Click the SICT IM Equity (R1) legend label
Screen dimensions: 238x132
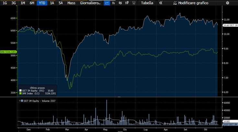33,91
